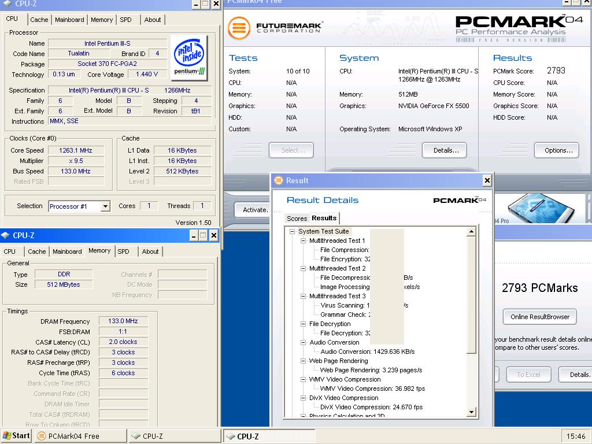The image size is (592, 444).
Task: Click the Core Speed 1263.1 MHz field
Action: [x=76, y=150]
